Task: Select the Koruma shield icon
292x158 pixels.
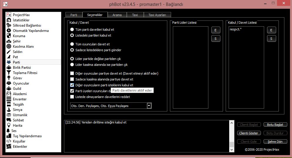Action: click(x=9, y=36)
